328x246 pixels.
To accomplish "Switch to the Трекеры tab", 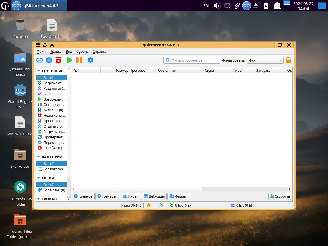I will [106, 196].
